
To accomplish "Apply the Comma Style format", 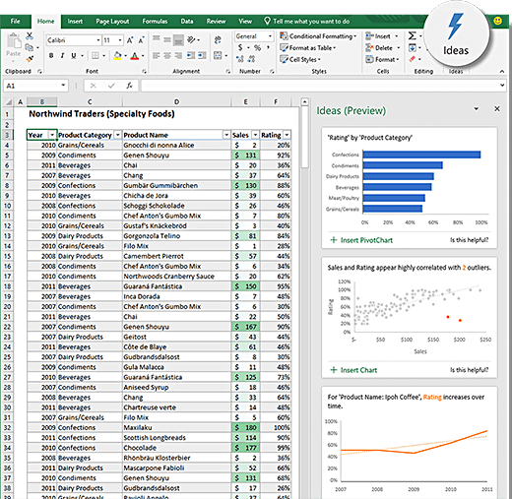I will tap(268, 48).
